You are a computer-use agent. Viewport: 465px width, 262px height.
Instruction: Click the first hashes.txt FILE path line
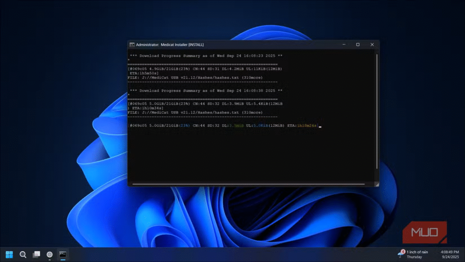coord(195,78)
